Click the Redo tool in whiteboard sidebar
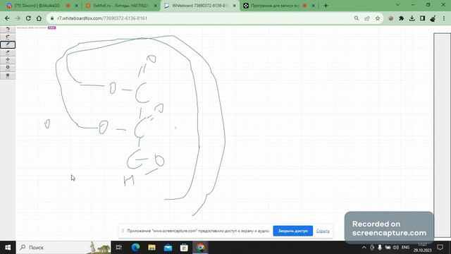The width and height of the screenshot is (451, 254). (x=8, y=37)
